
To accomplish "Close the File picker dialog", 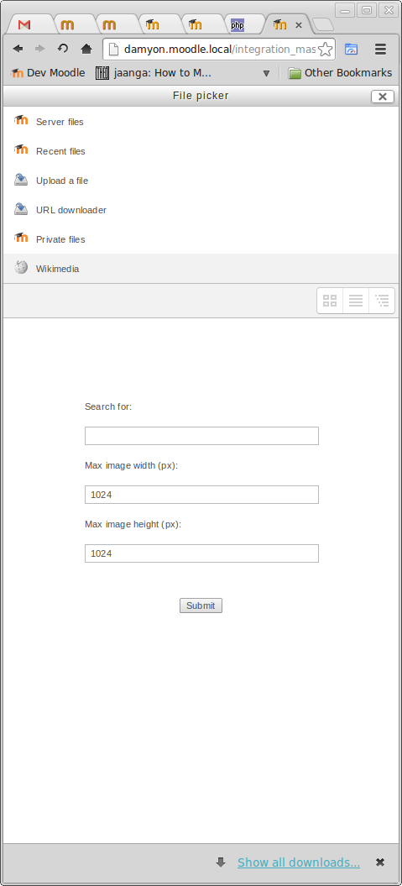I will click(x=382, y=97).
